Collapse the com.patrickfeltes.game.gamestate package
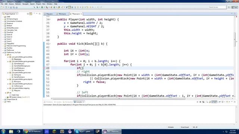The width and height of the screenshot is (239, 134). pos(8,61)
